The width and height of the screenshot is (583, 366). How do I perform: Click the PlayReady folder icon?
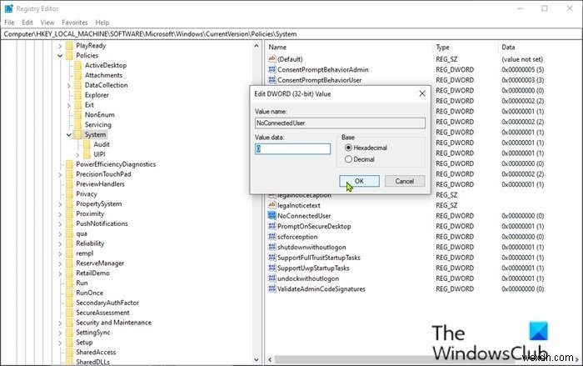[69, 45]
